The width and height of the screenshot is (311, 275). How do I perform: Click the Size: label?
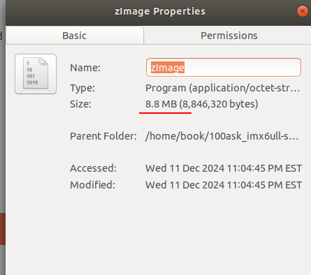pos(80,104)
